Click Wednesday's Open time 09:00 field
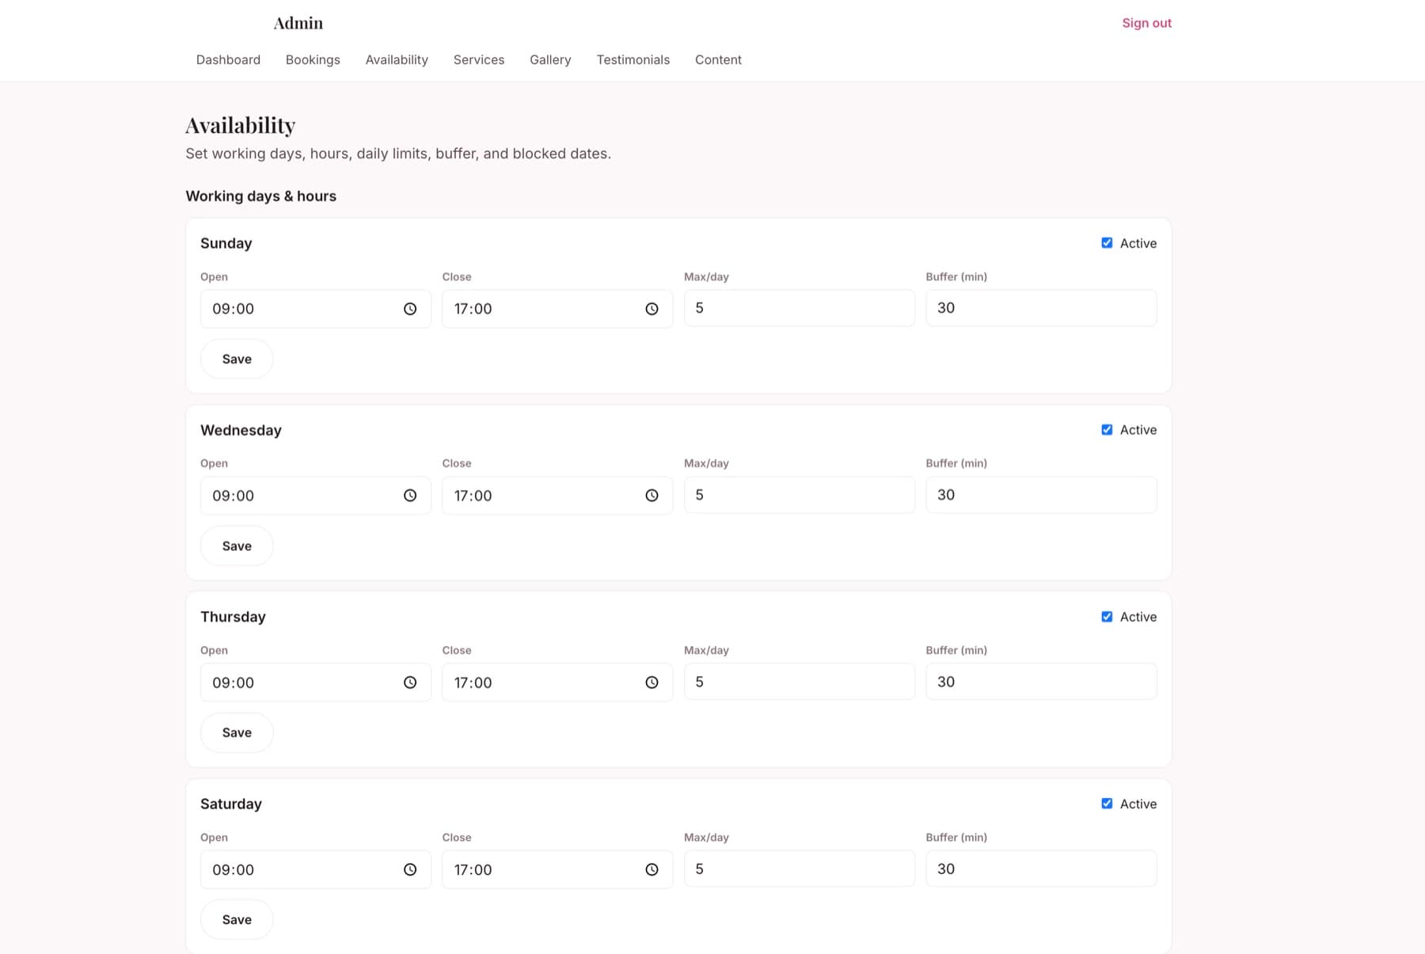Viewport: 1425px width, 954px height. (315, 496)
